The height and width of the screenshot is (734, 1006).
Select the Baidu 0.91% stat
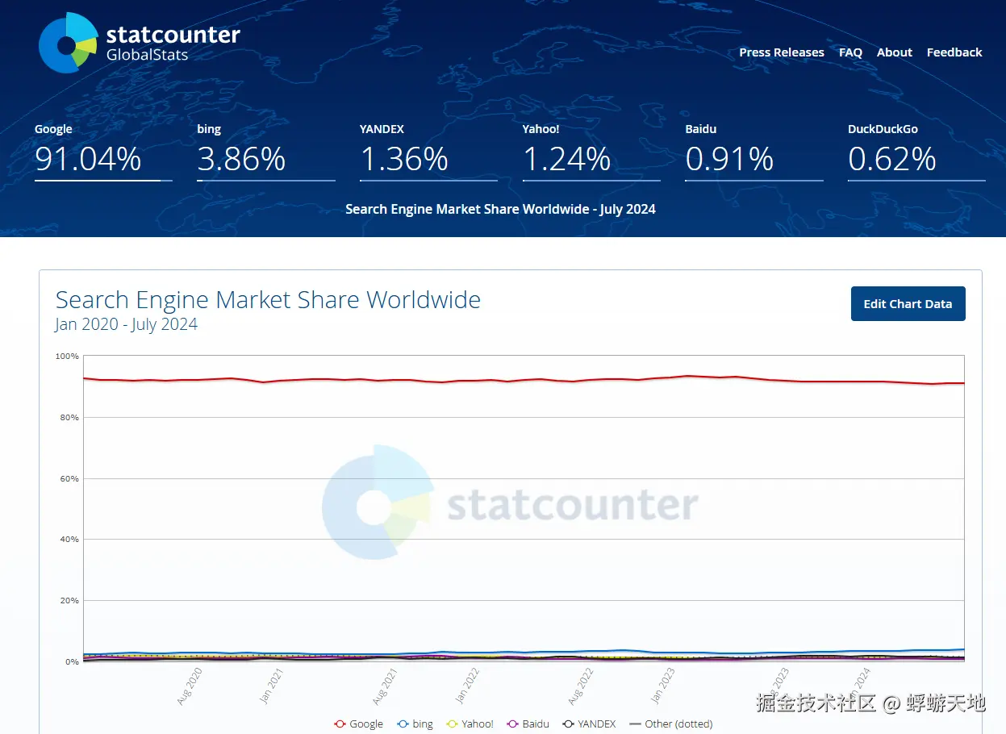(x=754, y=151)
